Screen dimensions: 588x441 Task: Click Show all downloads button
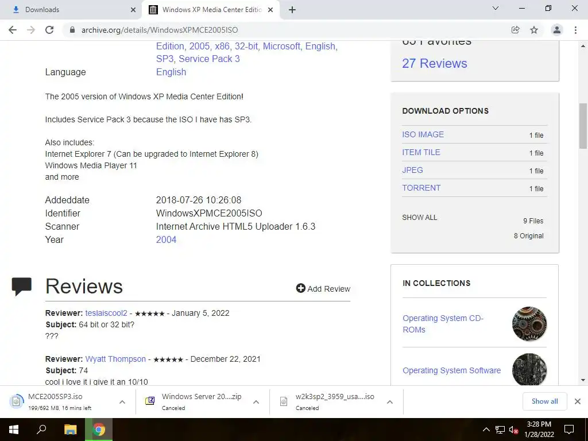point(544,401)
